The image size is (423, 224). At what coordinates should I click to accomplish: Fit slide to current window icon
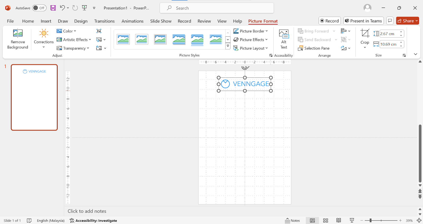pos(419,221)
